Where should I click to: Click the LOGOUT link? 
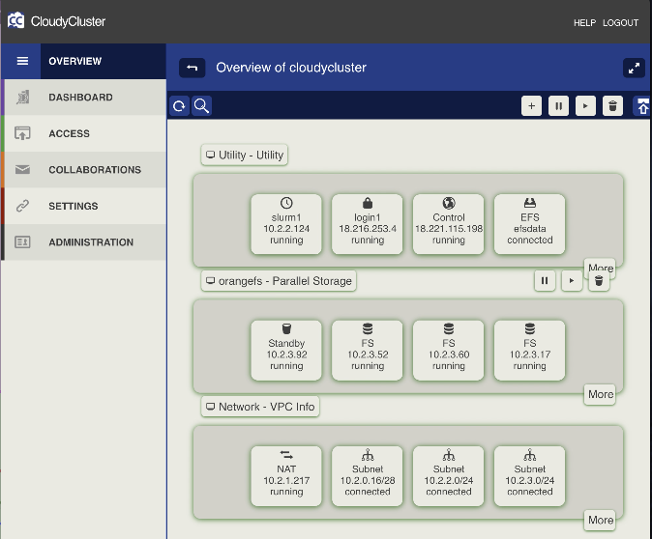620,23
